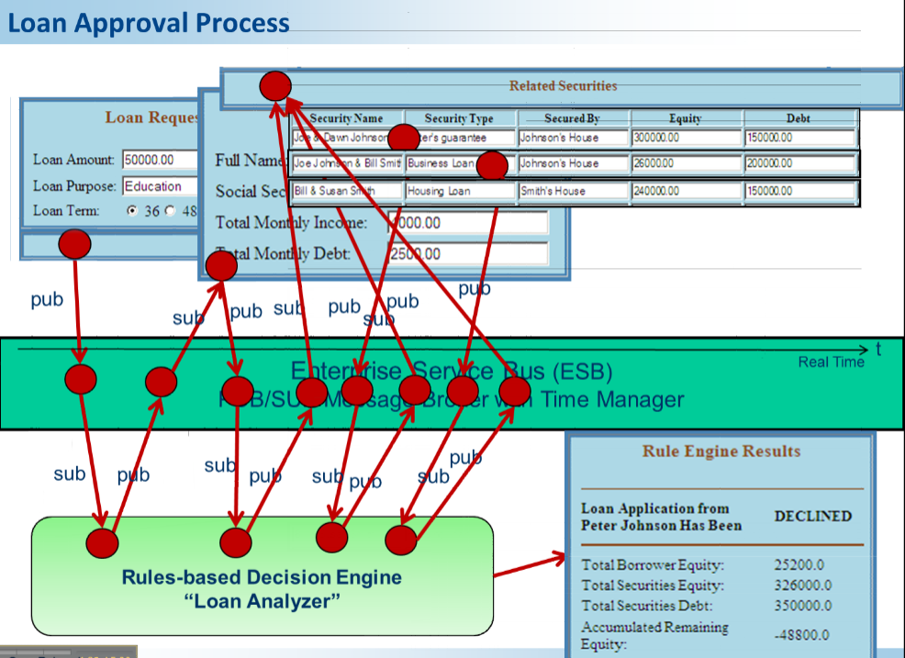Click the Loan Purpose field showing Education
905x658 pixels.
click(x=161, y=185)
